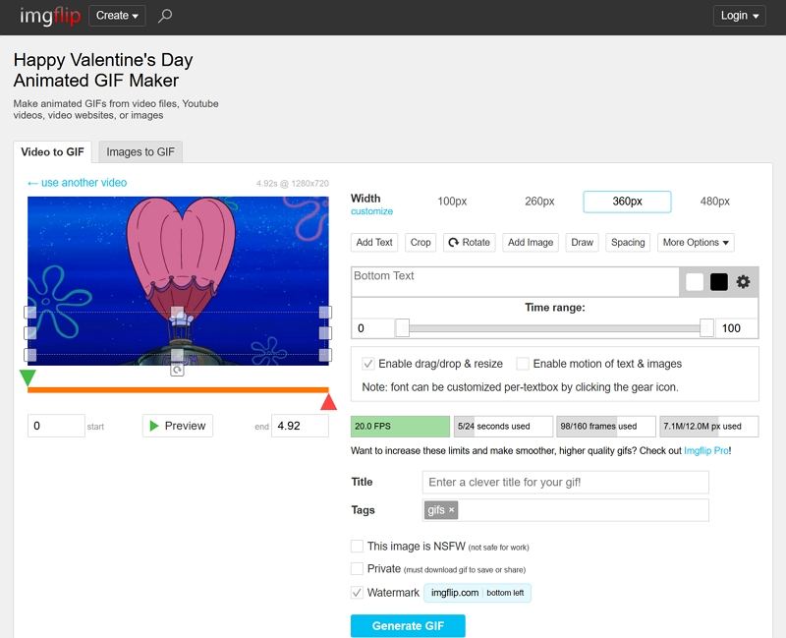Click the use another video link
The height and width of the screenshot is (638, 786).
click(x=78, y=182)
